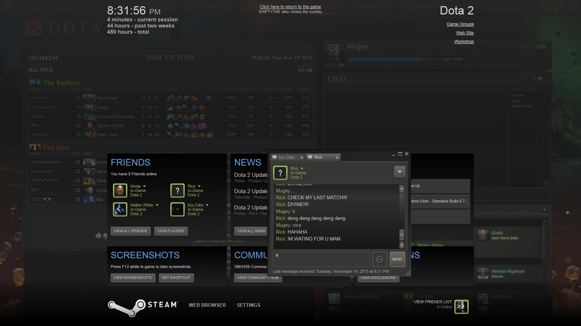The width and height of the screenshot is (581, 326).
Task: Click VIEW ALL FRIENDS button
Action: click(x=130, y=231)
